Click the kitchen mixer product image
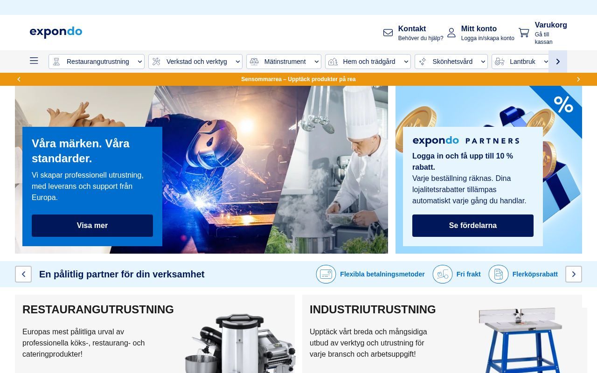The image size is (597, 373). click(x=240, y=343)
